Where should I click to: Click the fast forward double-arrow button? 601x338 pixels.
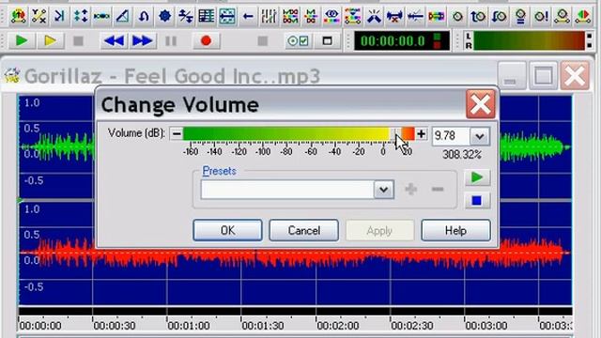pos(142,40)
